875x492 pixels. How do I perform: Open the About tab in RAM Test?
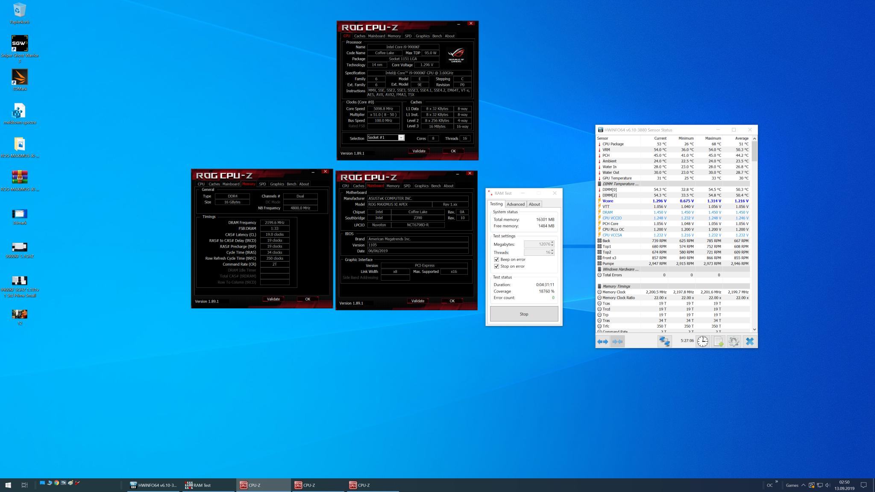[534, 204]
